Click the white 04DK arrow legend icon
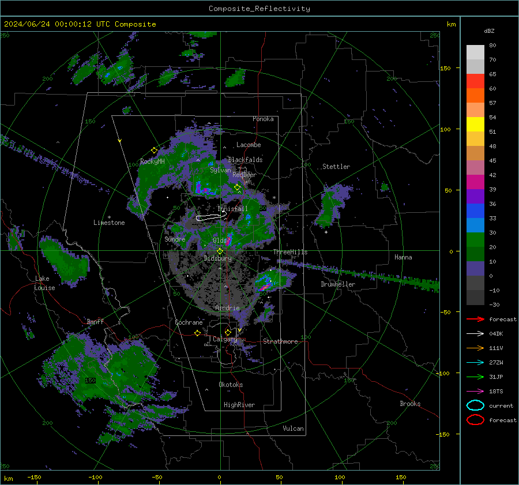 click(x=475, y=333)
